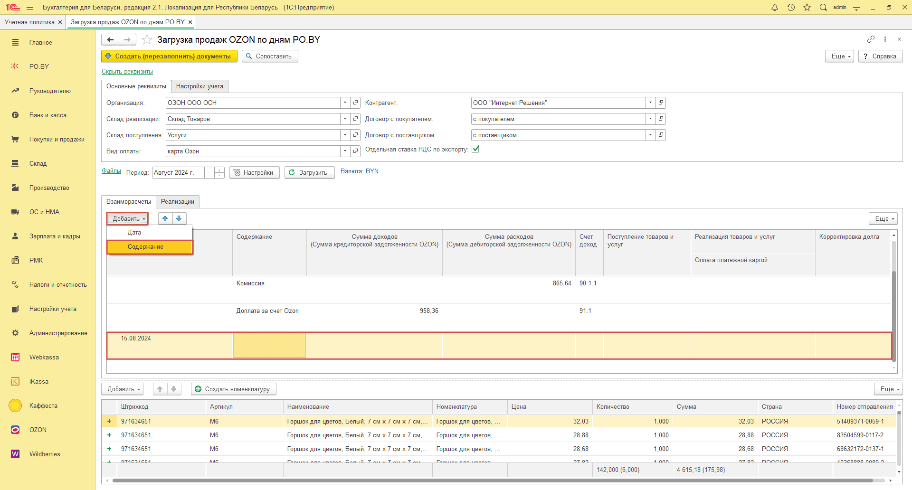Select the Комиссия row cell
The image size is (912, 490).
[x=269, y=290]
